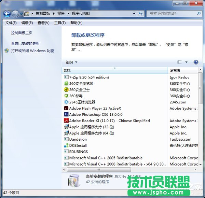Image resolution: width=205 pixels, height=198 pixels.
Task: Select the 360安全卫士 icon
Action: (66, 89)
